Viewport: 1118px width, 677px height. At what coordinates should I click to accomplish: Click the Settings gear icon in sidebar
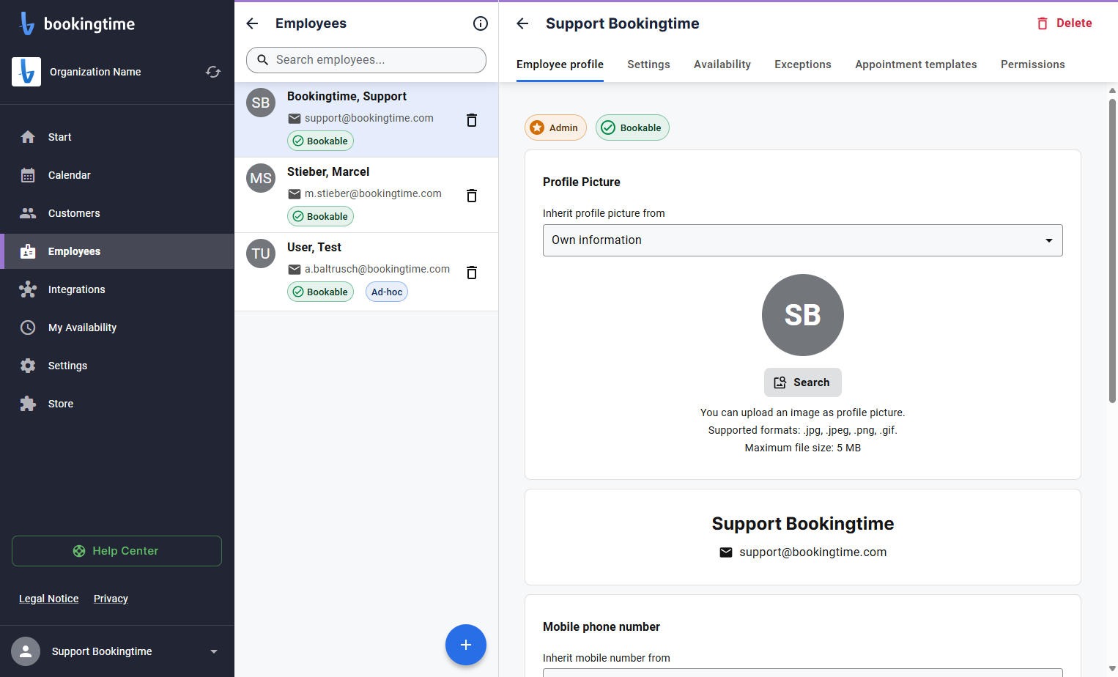(x=28, y=366)
